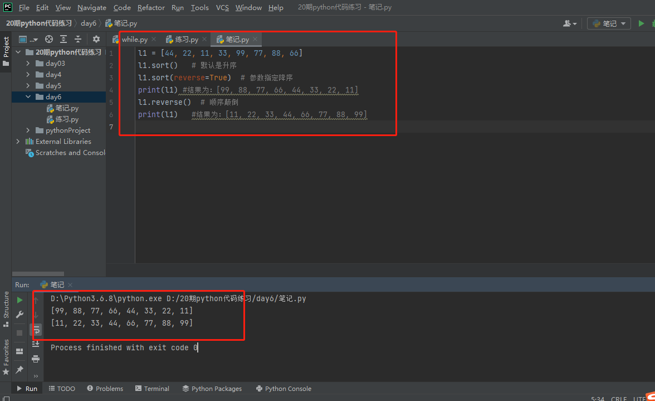The height and width of the screenshot is (401, 655).
Task: Close the 笔记 run tab
Action: click(x=70, y=285)
